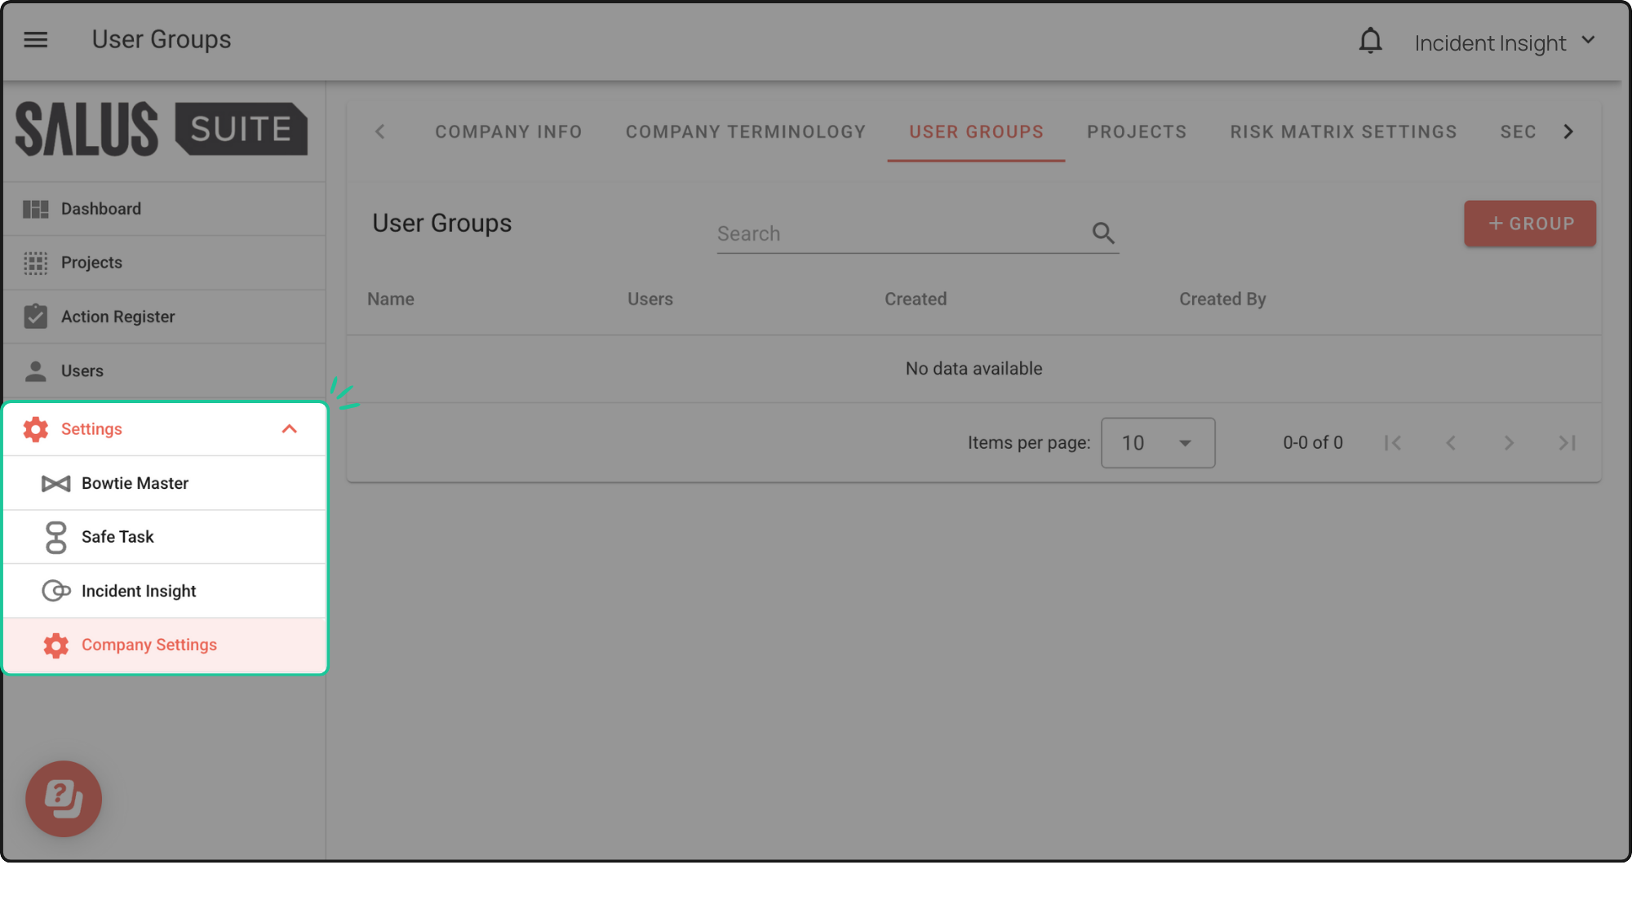Viewport: 1632px width, 918px height.
Task: Open the Users sidebar page
Action: [82, 370]
